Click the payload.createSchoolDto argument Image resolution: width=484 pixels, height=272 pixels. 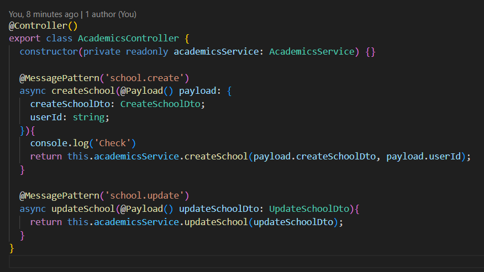[x=314, y=156]
